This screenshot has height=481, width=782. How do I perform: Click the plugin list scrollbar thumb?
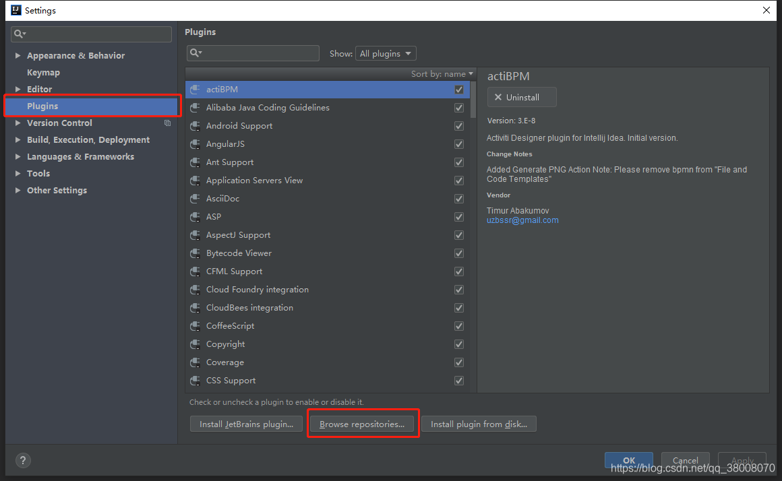pos(473,100)
